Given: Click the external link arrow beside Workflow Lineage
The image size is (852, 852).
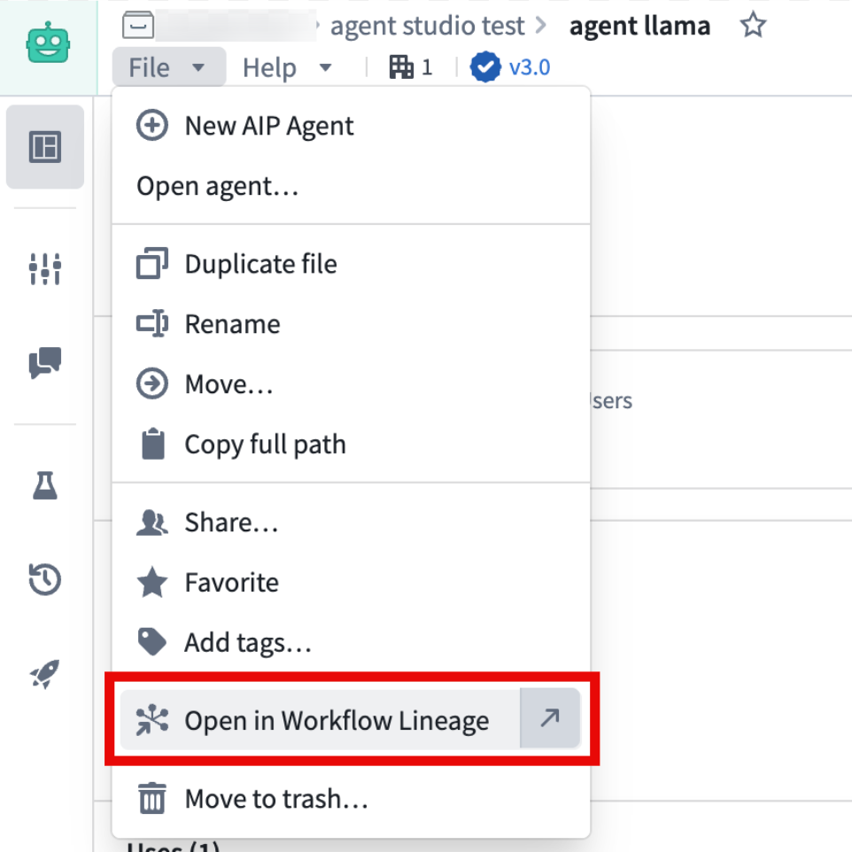Looking at the screenshot, I should 551,719.
